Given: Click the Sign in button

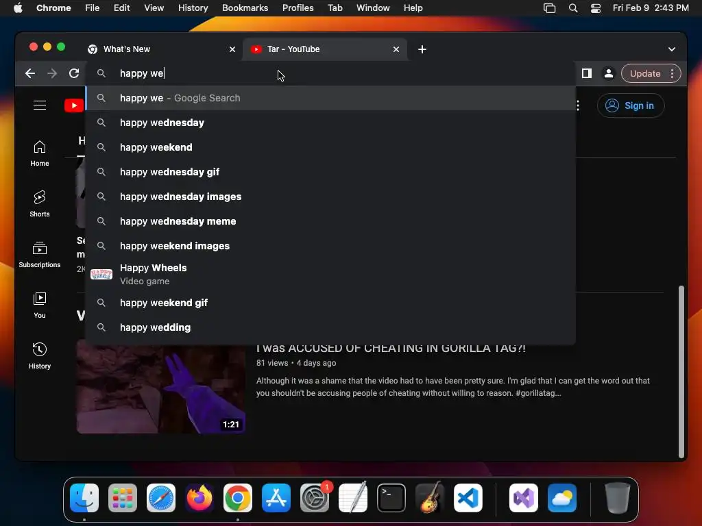Looking at the screenshot, I should coord(631,105).
